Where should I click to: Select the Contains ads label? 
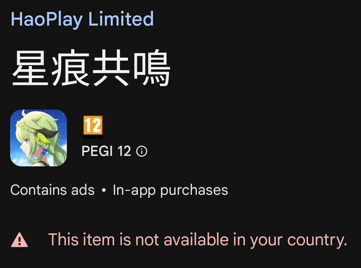click(x=52, y=190)
